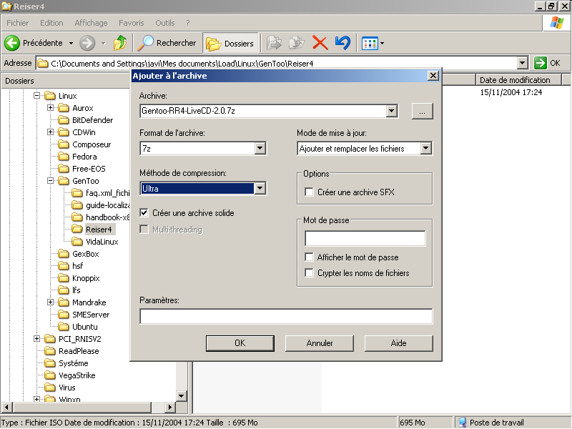572x429 pixels.
Task: Click the forward navigation arrow icon
Action: tap(87, 43)
